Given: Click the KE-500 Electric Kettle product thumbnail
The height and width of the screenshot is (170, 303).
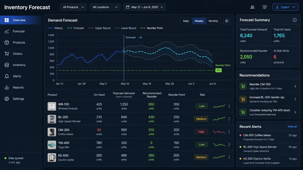Looking at the screenshot, I should 52,157.
